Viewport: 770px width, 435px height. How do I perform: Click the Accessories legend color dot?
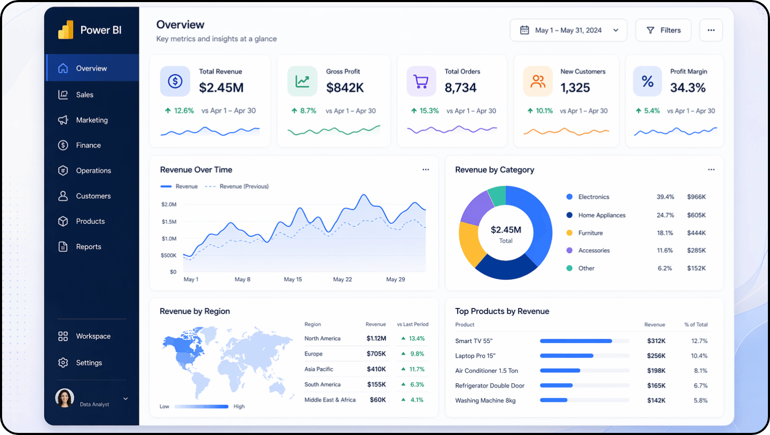(569, 250)
